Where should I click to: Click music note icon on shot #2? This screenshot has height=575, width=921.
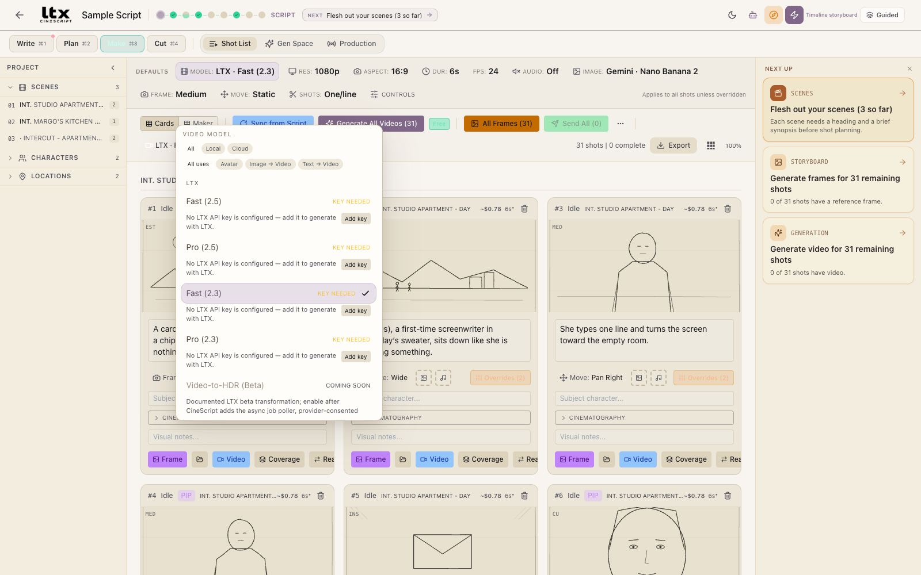(443, 378)
